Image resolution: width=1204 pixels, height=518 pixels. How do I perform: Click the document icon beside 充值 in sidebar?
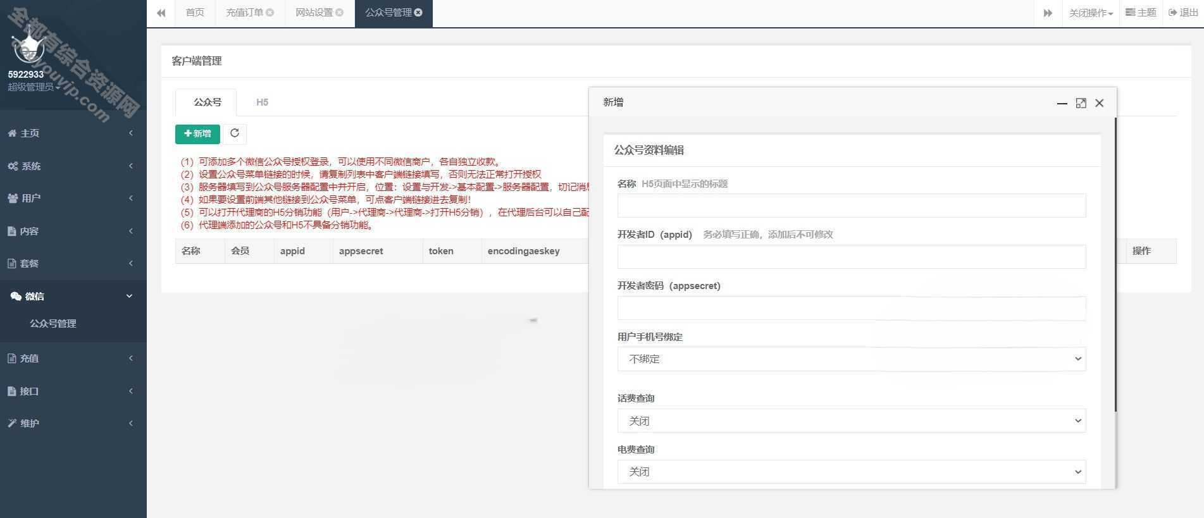[x=11, y=358]
